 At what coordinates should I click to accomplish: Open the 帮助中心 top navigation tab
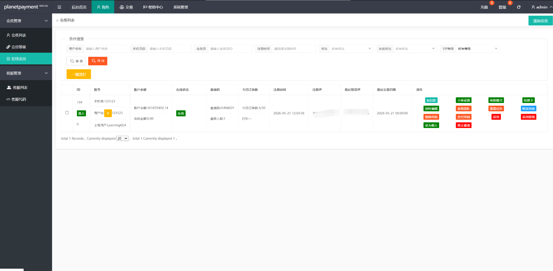tap(153, 7)
